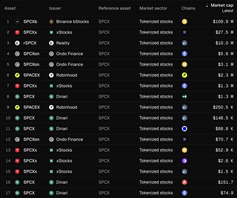Click the xStocks issuer icon in row 2

(x=51, y=32)
